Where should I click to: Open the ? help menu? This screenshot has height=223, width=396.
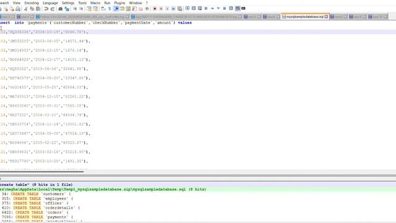[147, 2]
